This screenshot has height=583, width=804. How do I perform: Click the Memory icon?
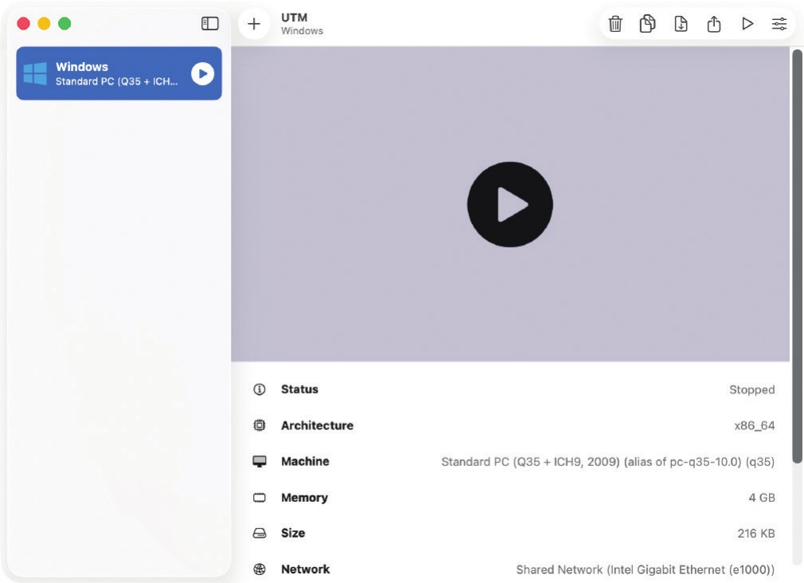260,497
